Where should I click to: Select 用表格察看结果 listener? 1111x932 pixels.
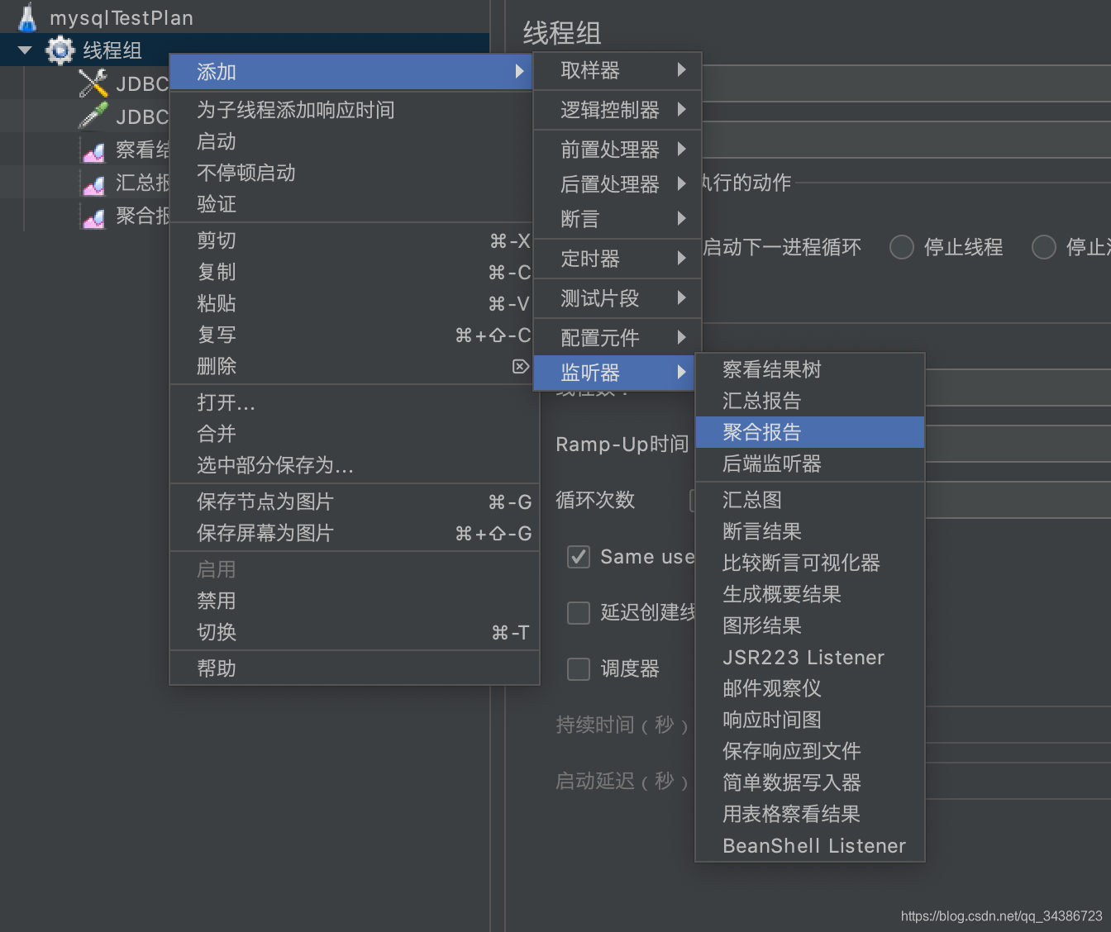pos(810,814)
